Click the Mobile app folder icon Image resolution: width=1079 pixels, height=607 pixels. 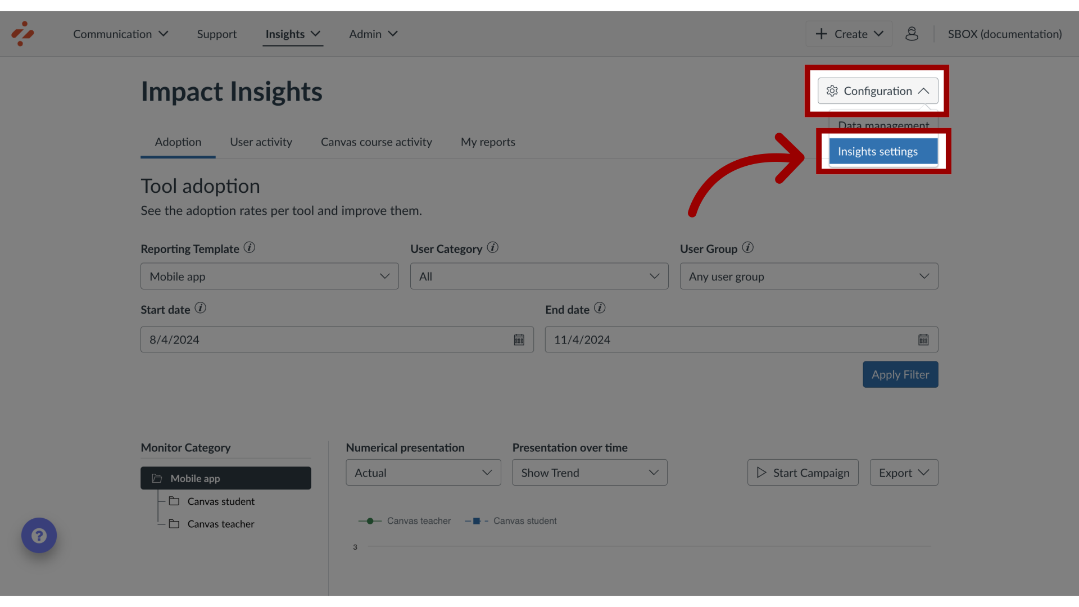(157, 478)
